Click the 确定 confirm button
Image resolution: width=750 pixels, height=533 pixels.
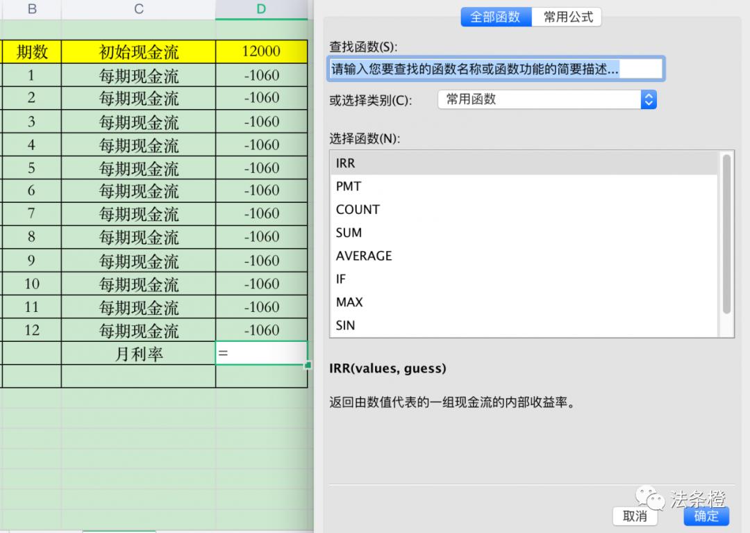coord(706,516)
